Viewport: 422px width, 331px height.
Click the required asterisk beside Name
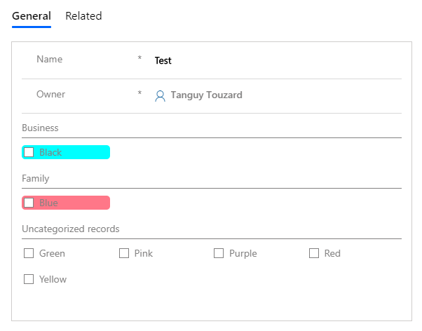(x=139, y=60)
